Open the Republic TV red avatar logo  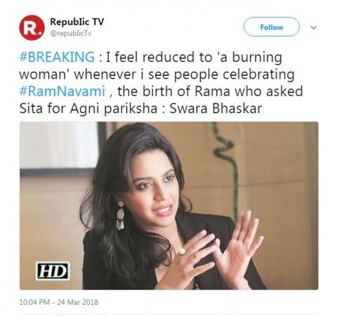pos(32,27)
